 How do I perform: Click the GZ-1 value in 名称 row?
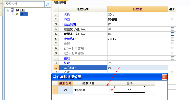(x=111, y=15)
